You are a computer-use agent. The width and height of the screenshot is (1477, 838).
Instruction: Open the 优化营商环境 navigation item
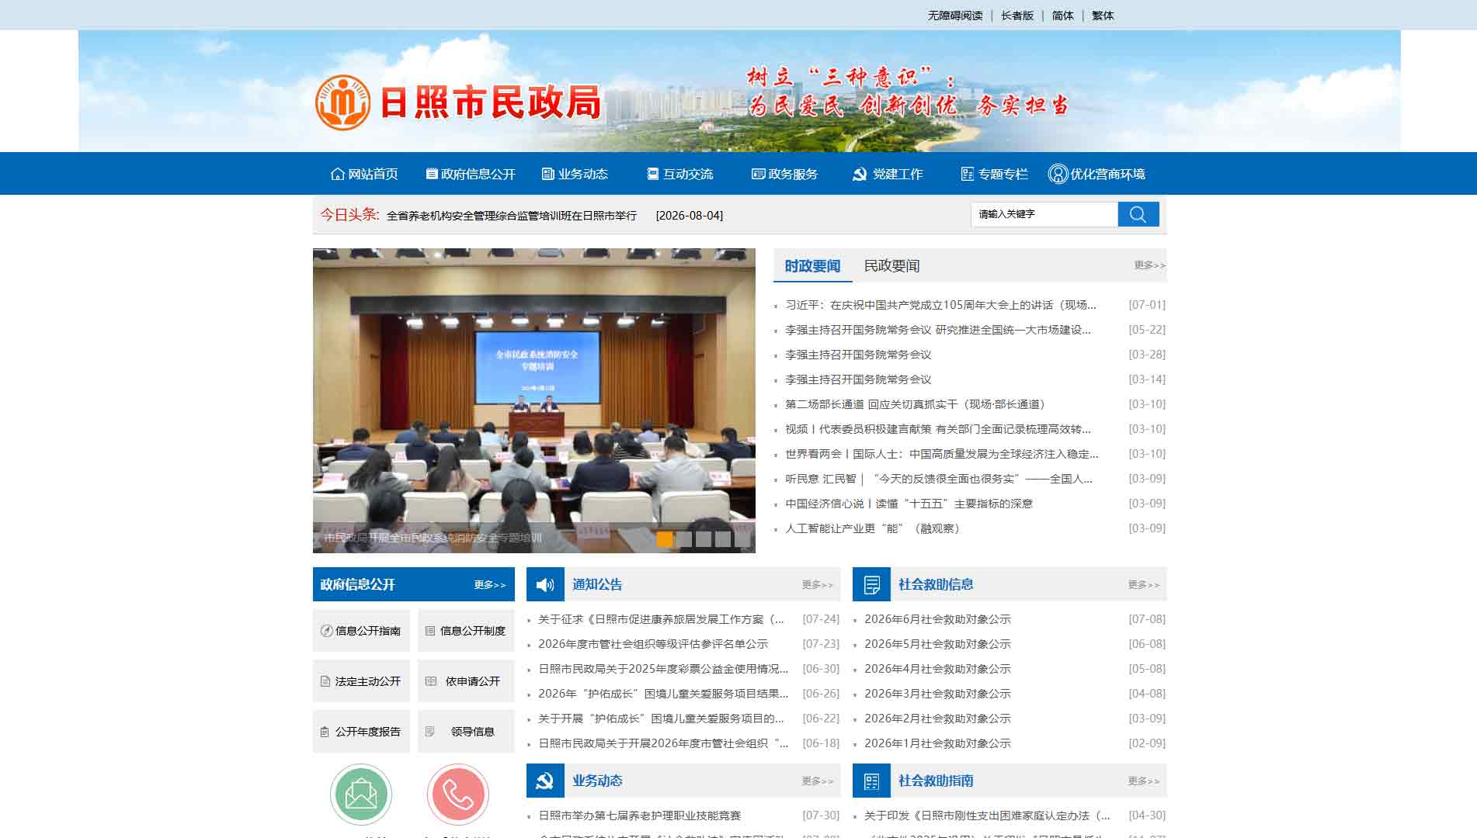tap(1096, 174)
